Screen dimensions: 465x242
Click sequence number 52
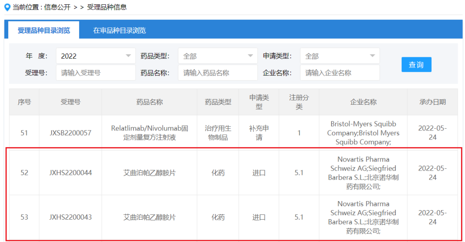click(x=24, y=173)
